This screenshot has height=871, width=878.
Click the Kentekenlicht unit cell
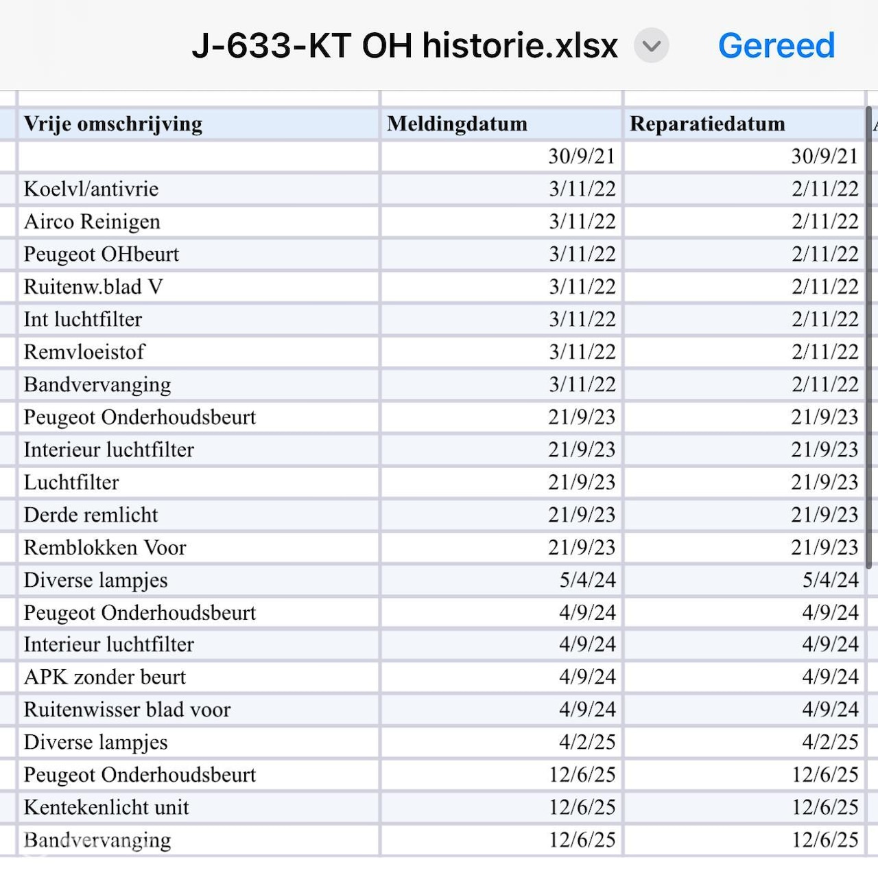[x=198, y=808]
